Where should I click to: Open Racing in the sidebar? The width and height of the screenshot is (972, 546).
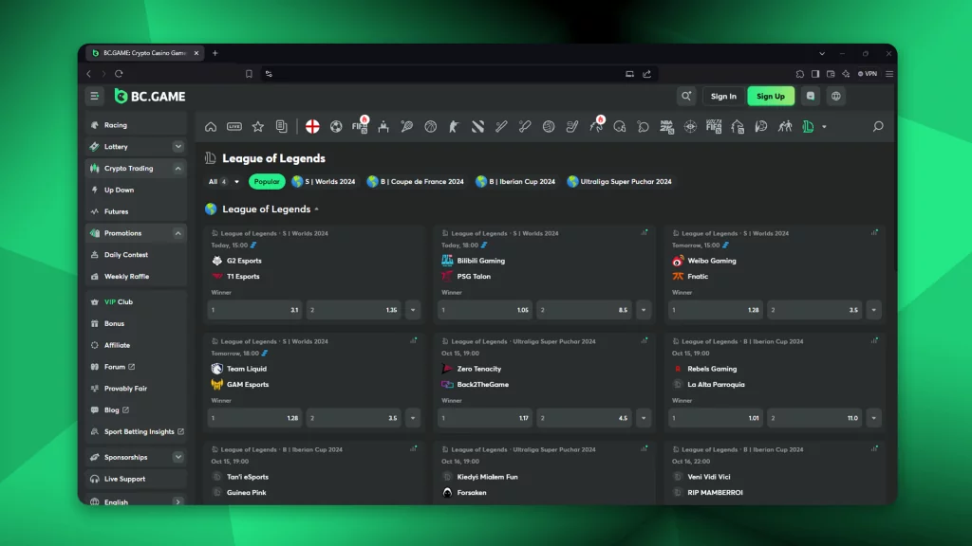point(136,125)
